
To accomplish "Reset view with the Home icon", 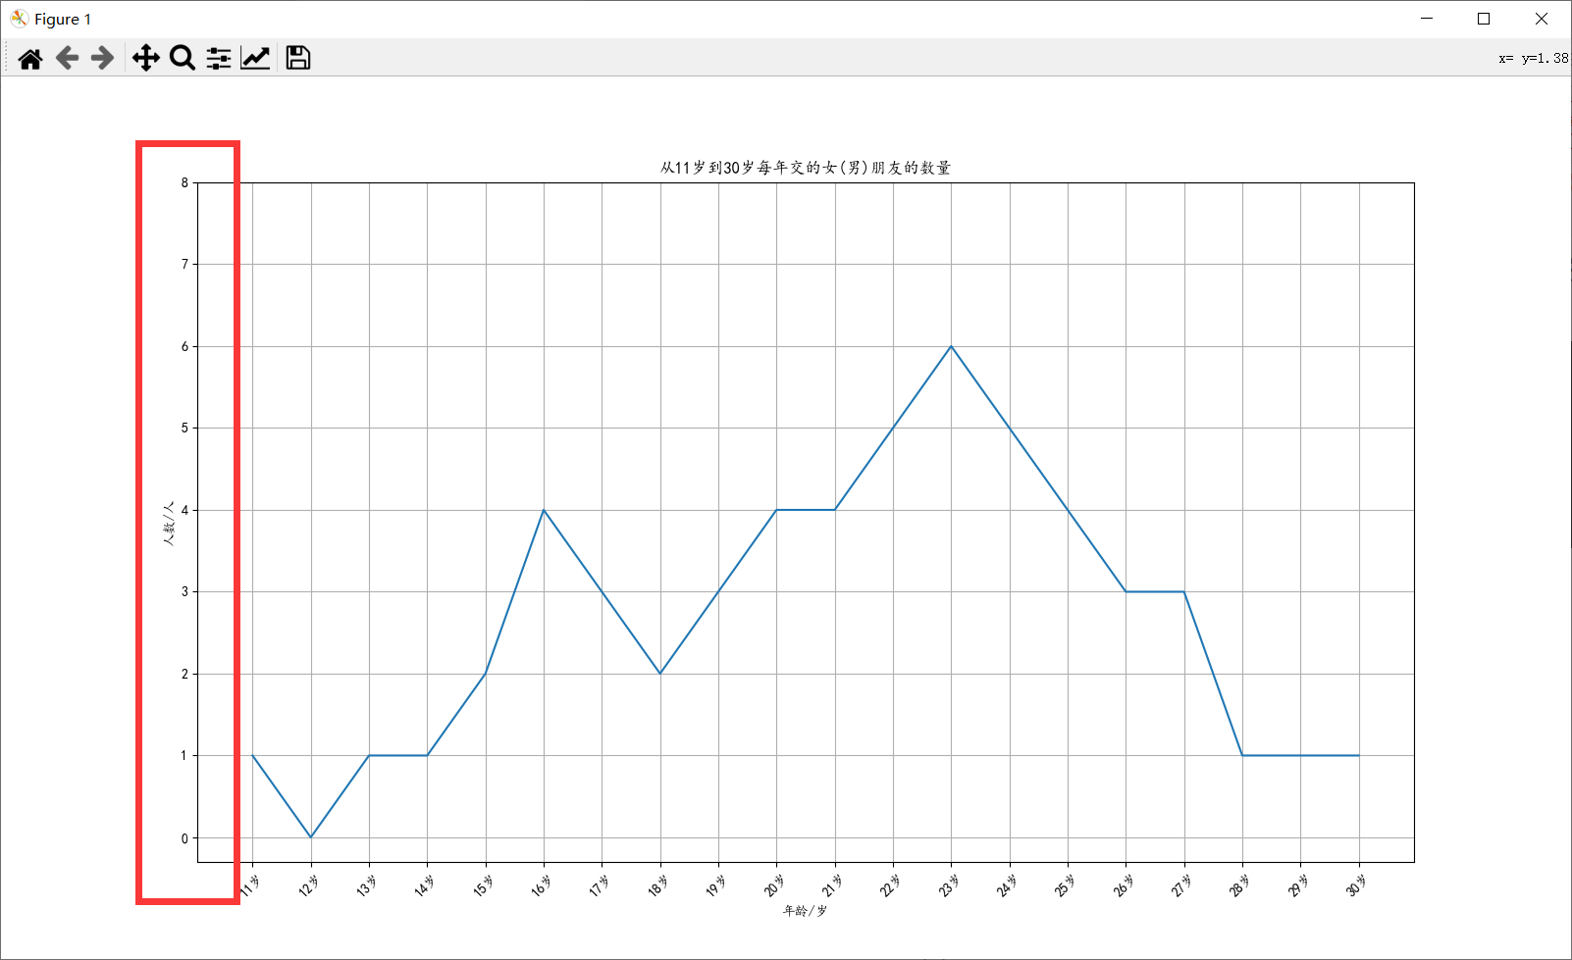I will click(x=30, y=59).
